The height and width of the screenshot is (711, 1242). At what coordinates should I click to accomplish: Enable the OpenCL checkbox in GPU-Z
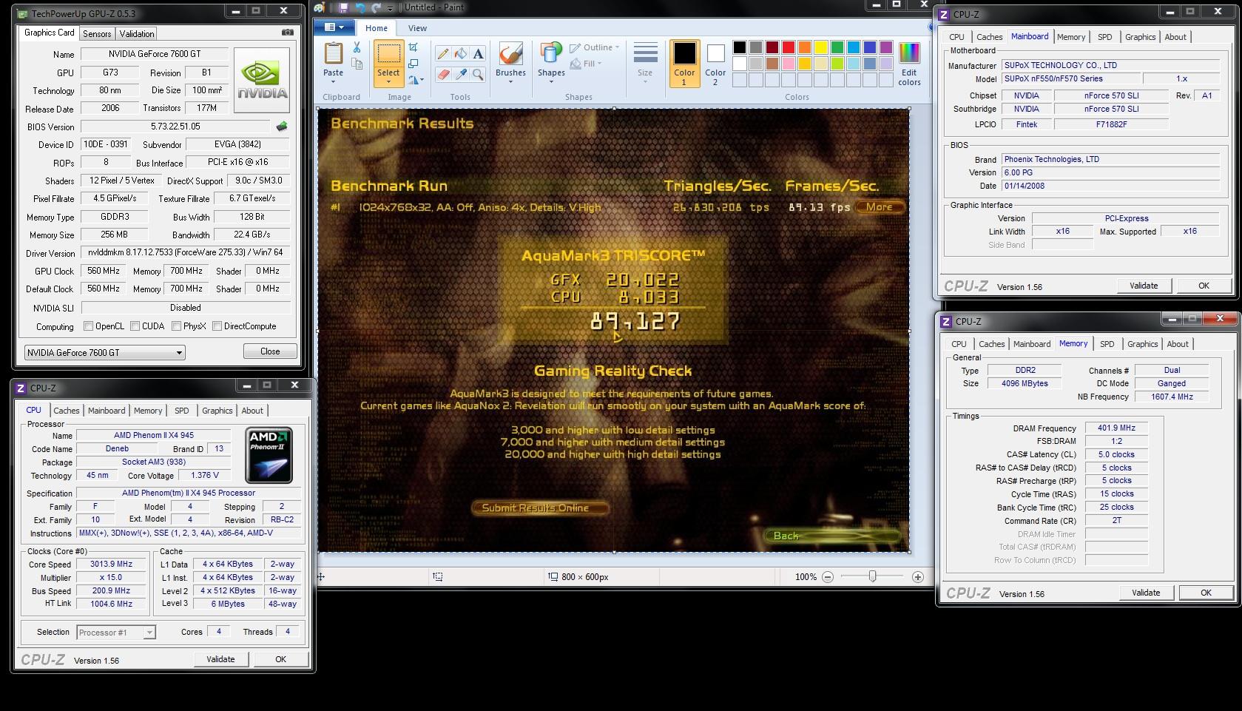[89, 326]
